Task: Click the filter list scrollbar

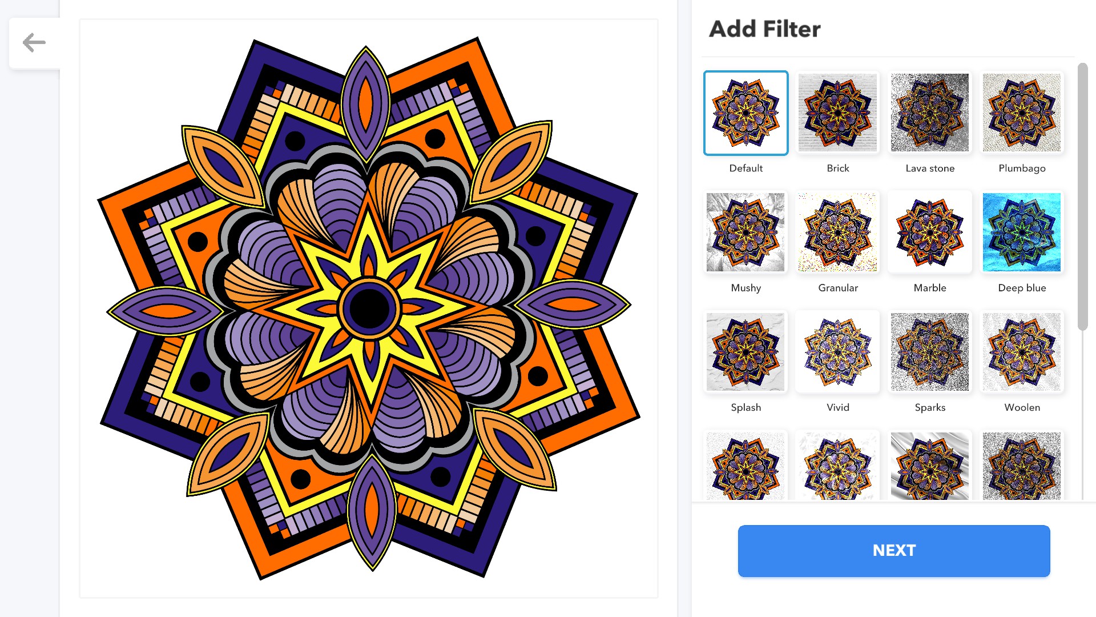Action: 1082,197
